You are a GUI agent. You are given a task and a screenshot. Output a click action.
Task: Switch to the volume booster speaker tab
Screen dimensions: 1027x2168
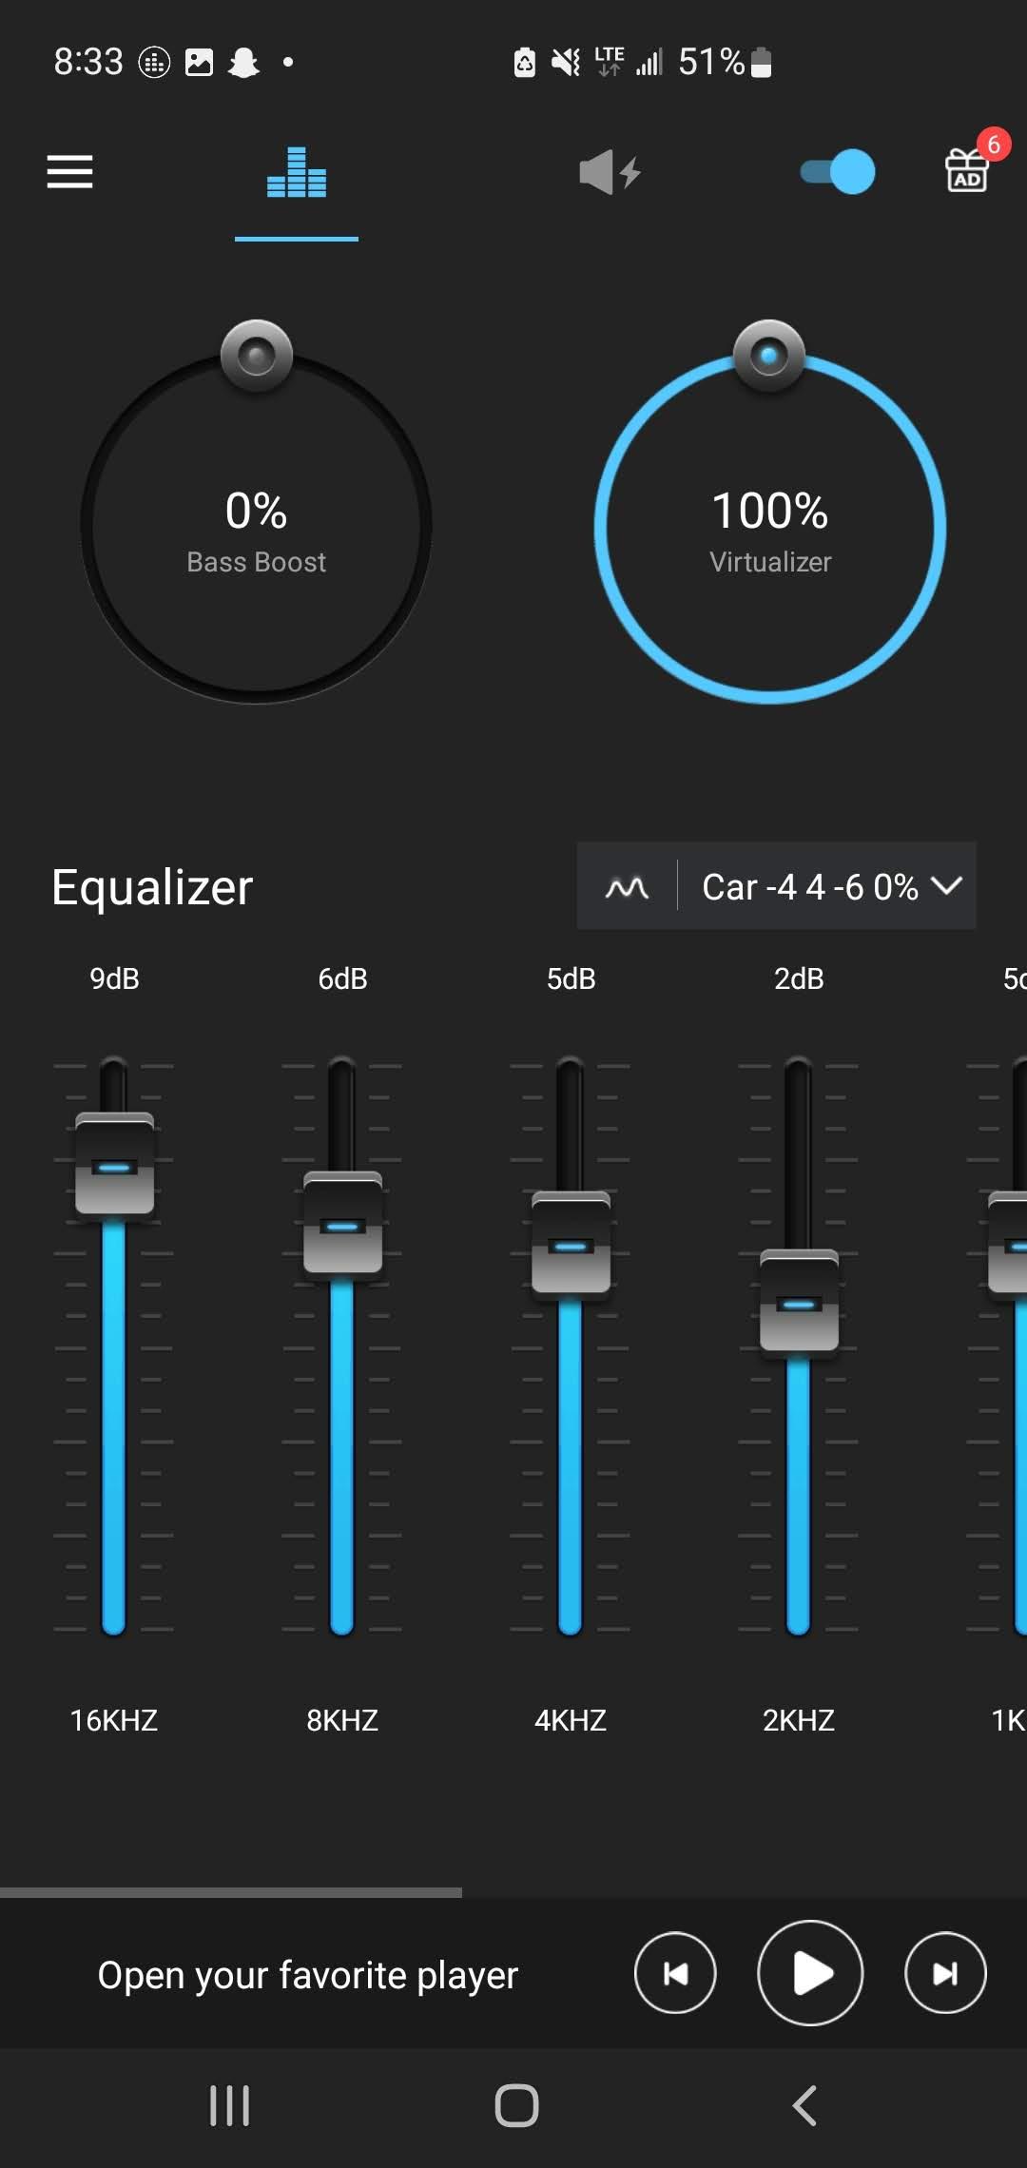click(610, 173)
